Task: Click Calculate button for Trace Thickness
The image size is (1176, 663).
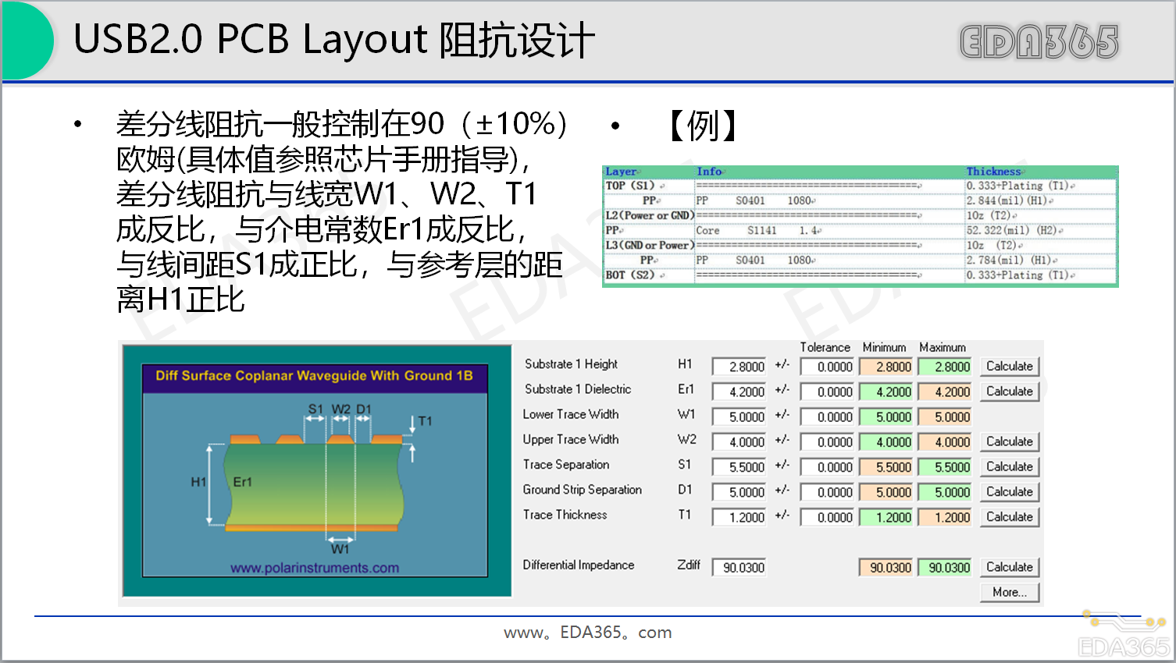Action: 1010,517
